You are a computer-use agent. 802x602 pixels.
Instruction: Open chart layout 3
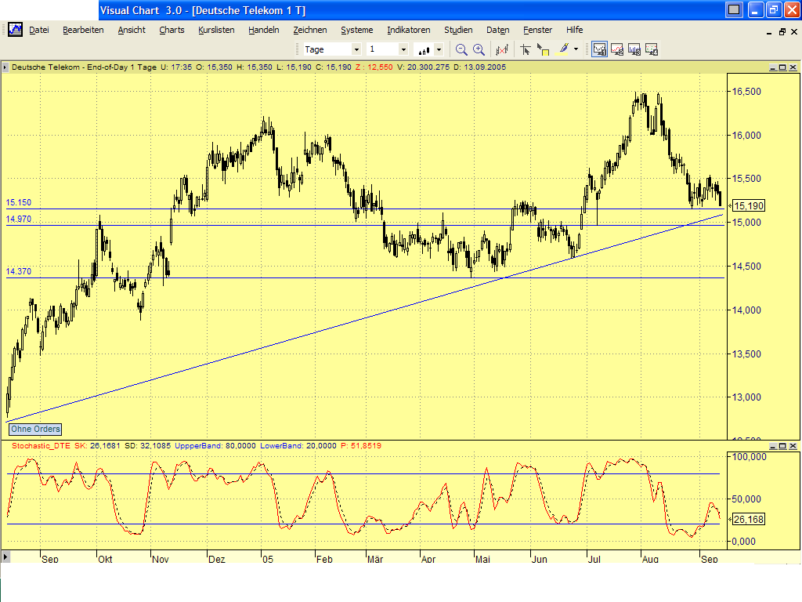click(x=634, y=49)
